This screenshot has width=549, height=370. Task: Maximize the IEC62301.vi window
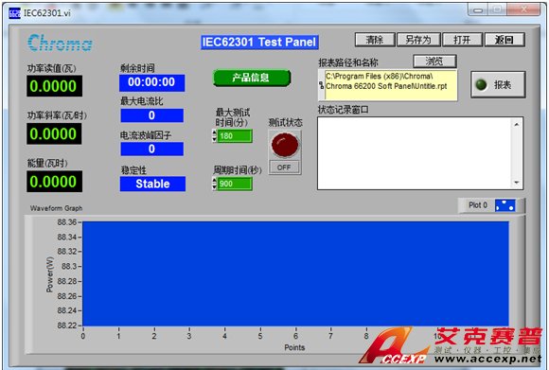497,9
